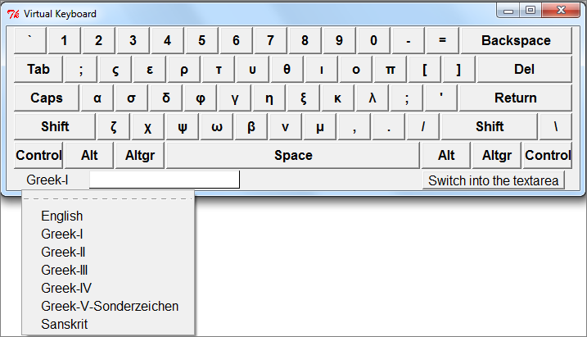The image size is (587, 337).
Task: Click the Backspace key
Action: coord(517,40)
